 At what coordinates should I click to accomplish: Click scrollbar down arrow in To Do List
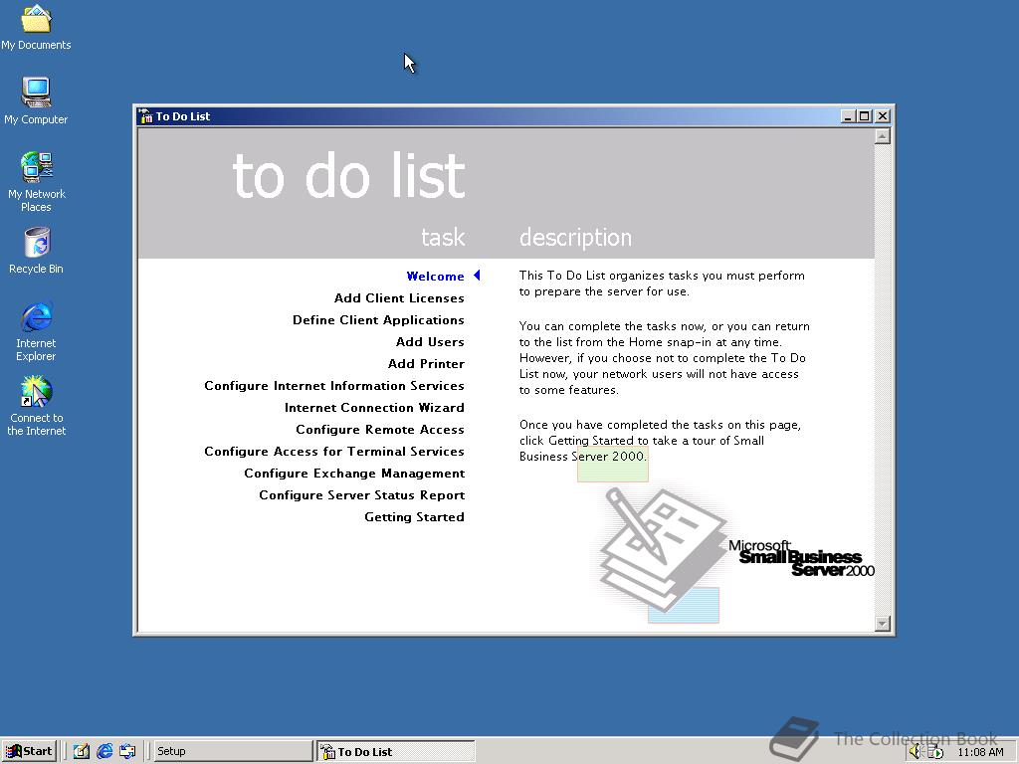882,624
